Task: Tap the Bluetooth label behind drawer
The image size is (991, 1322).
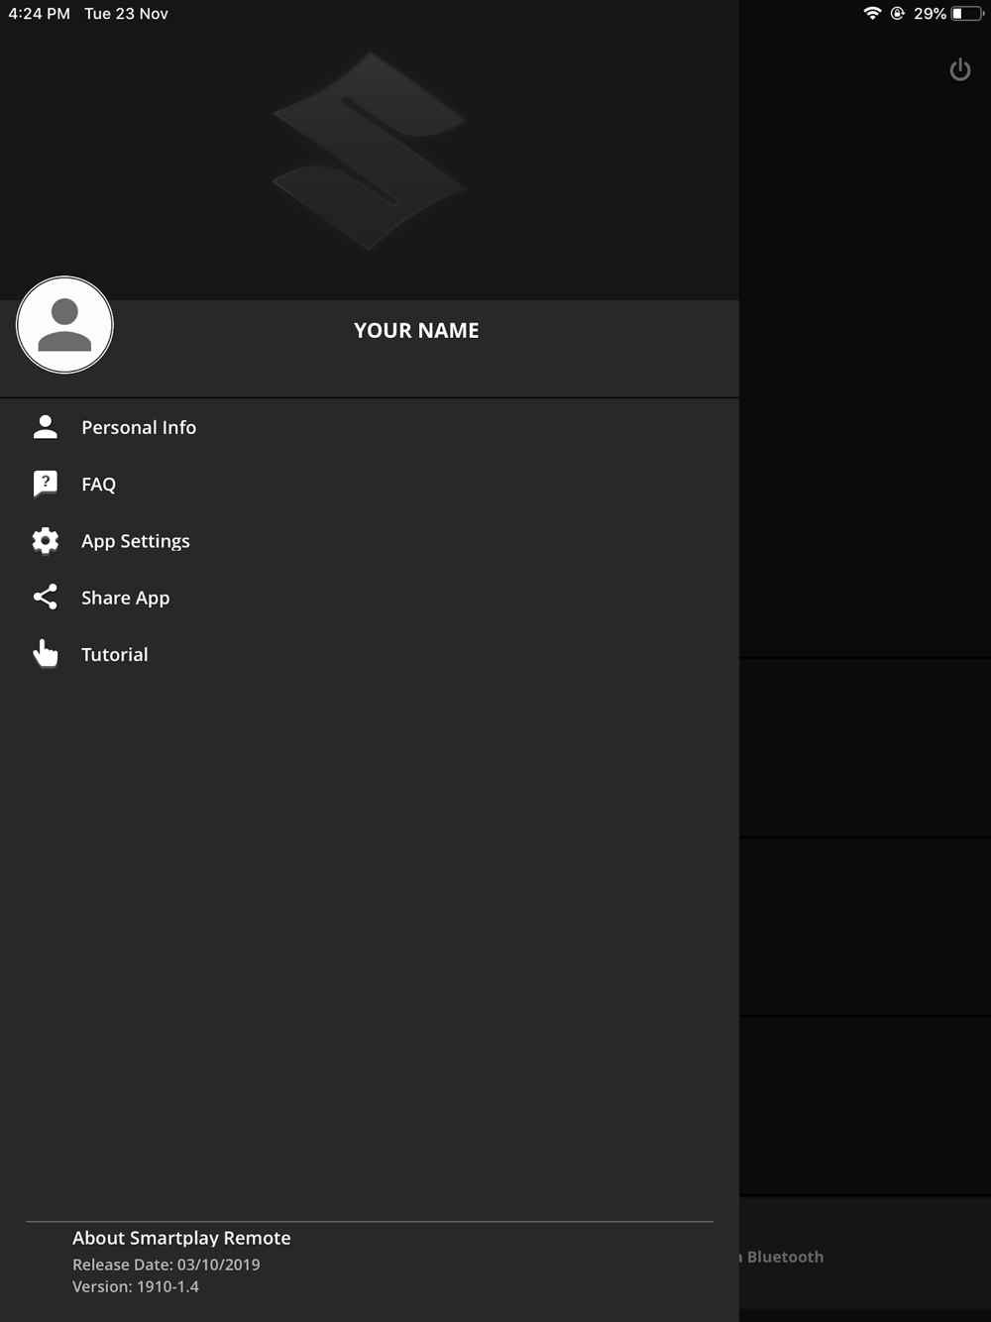Action: click(785, 1257)
